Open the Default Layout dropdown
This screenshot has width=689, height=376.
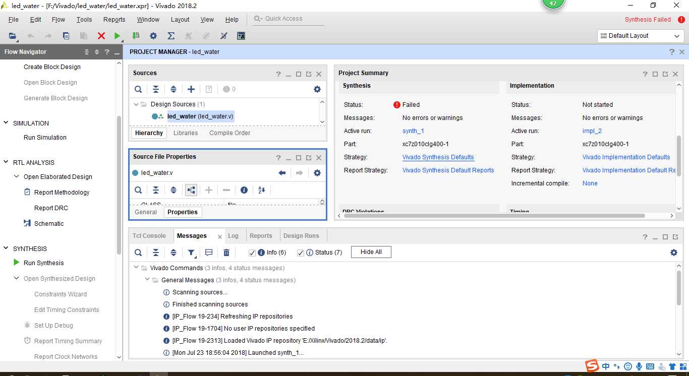[641, 36]
